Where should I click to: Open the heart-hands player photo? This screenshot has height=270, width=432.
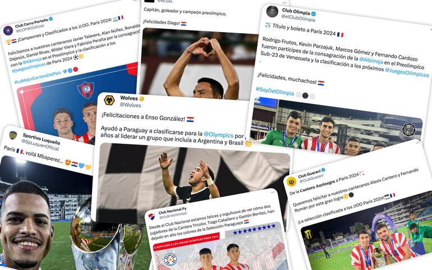click(197, 63)
